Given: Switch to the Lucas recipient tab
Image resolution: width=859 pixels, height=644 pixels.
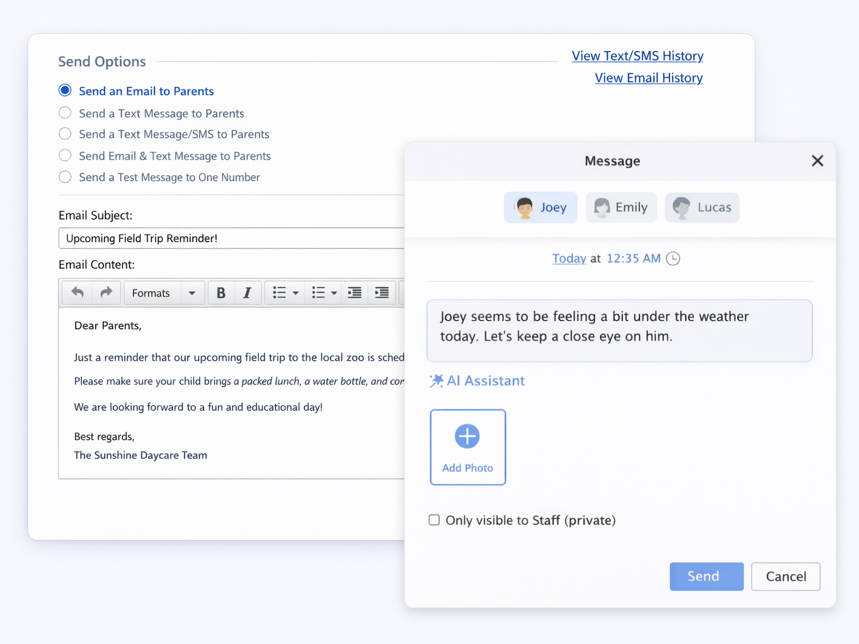Looking at the screenshot, I should tap(702, 207).
